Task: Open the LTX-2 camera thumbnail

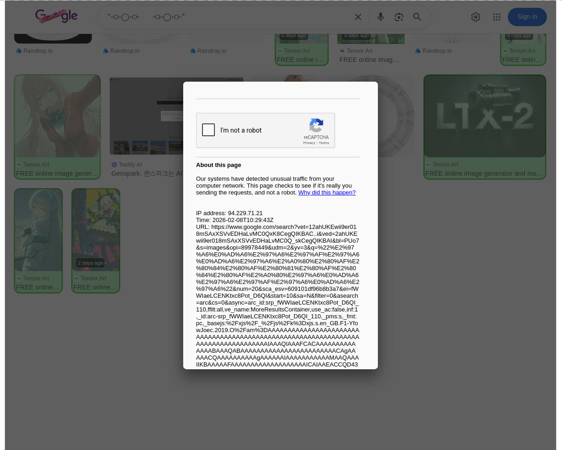Action: pyautogui.click(x=484, y=117)
